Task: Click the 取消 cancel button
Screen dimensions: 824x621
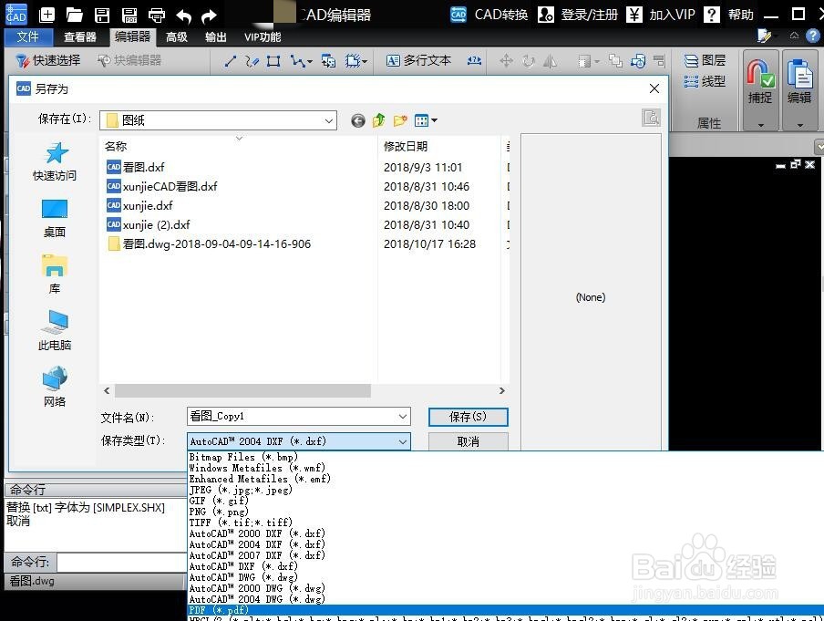Action: click(468, 441)
